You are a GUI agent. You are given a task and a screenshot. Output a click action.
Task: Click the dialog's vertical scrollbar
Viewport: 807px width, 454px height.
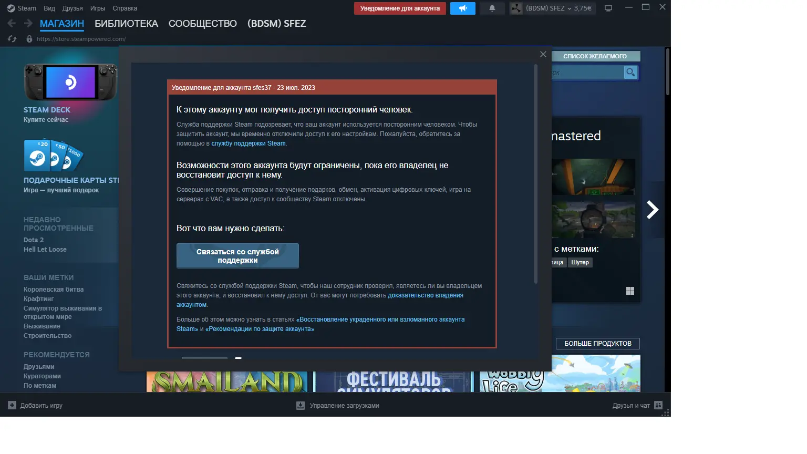tap(536, 173)
